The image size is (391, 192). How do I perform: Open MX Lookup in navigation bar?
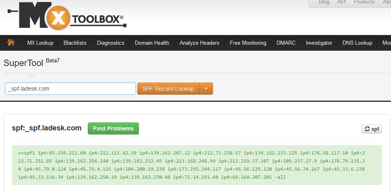40,43
